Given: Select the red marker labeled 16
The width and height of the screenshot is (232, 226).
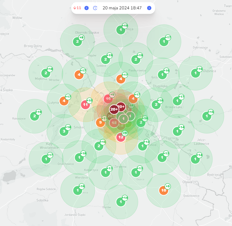Looking at the screenshot, I should point(108,99).
